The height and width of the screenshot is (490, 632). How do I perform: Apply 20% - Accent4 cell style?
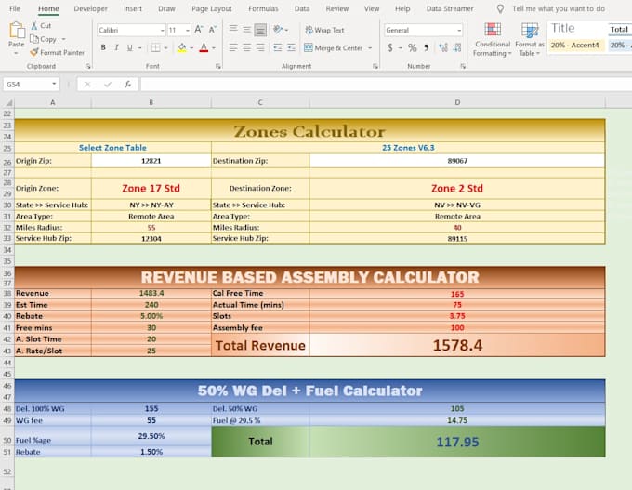pyautogui.click(x=576, y=46)
